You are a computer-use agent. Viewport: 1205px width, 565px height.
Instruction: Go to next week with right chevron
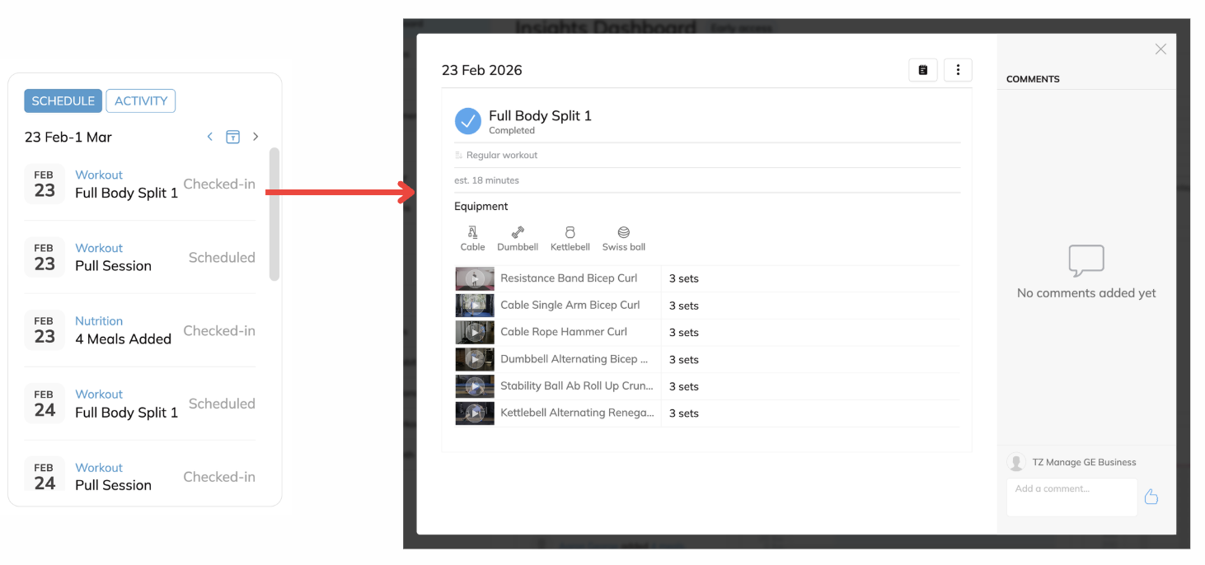pos(256,137)
